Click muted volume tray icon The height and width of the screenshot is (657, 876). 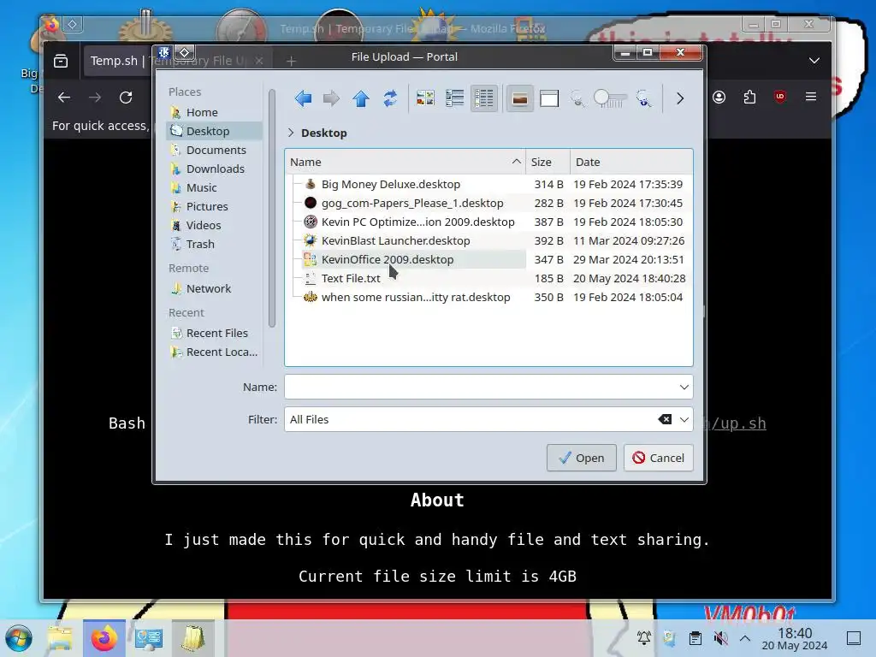720,638
